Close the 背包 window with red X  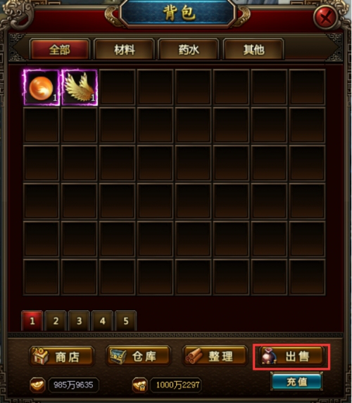(326, 17)
